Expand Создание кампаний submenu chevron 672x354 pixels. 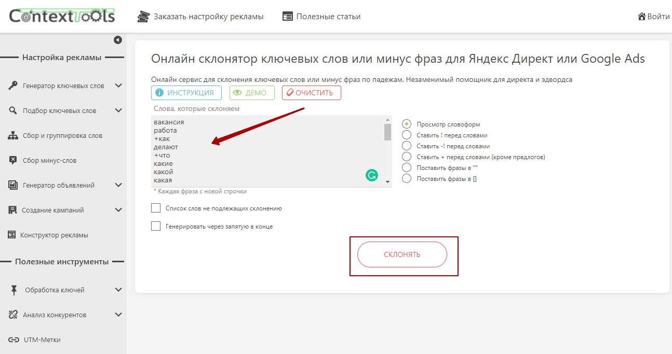tap(118, 210)
